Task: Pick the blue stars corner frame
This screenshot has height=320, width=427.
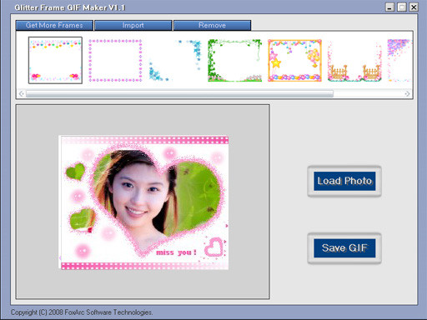Action: click(x=174, y=60)
